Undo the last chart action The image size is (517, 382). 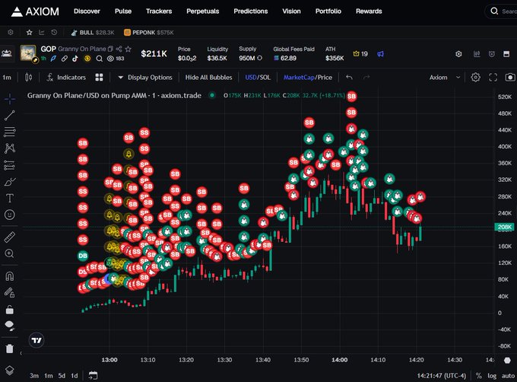pos(349,78)
